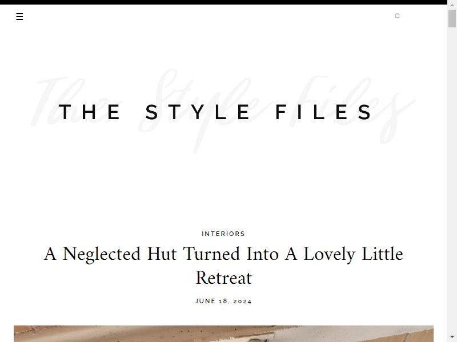Open the featured article image
457x342 pixels.
[223, 333]
